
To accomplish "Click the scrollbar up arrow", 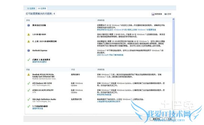I will [173, 20].
